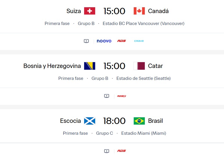Click Grupo C label in Escocia match
Viewport: 224px width, 160px height.
click(x=104, y=133)
